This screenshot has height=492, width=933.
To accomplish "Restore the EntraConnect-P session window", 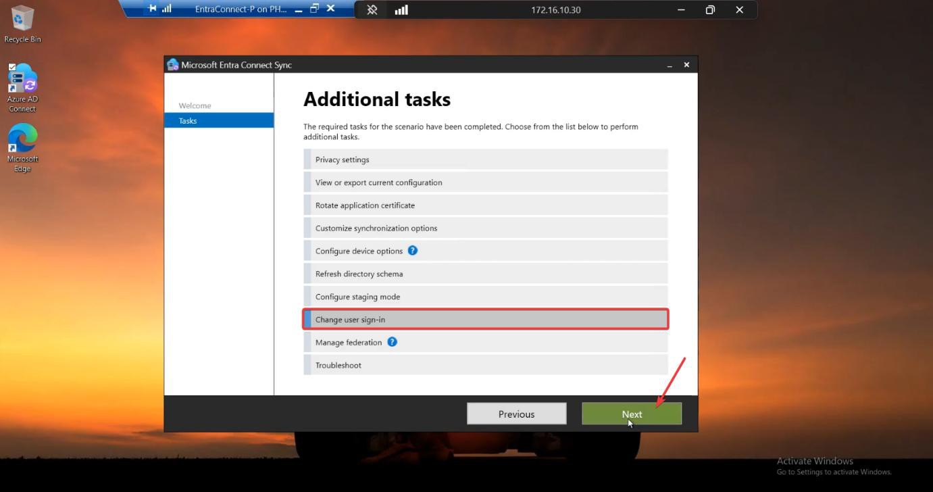I will click(314, 9).
